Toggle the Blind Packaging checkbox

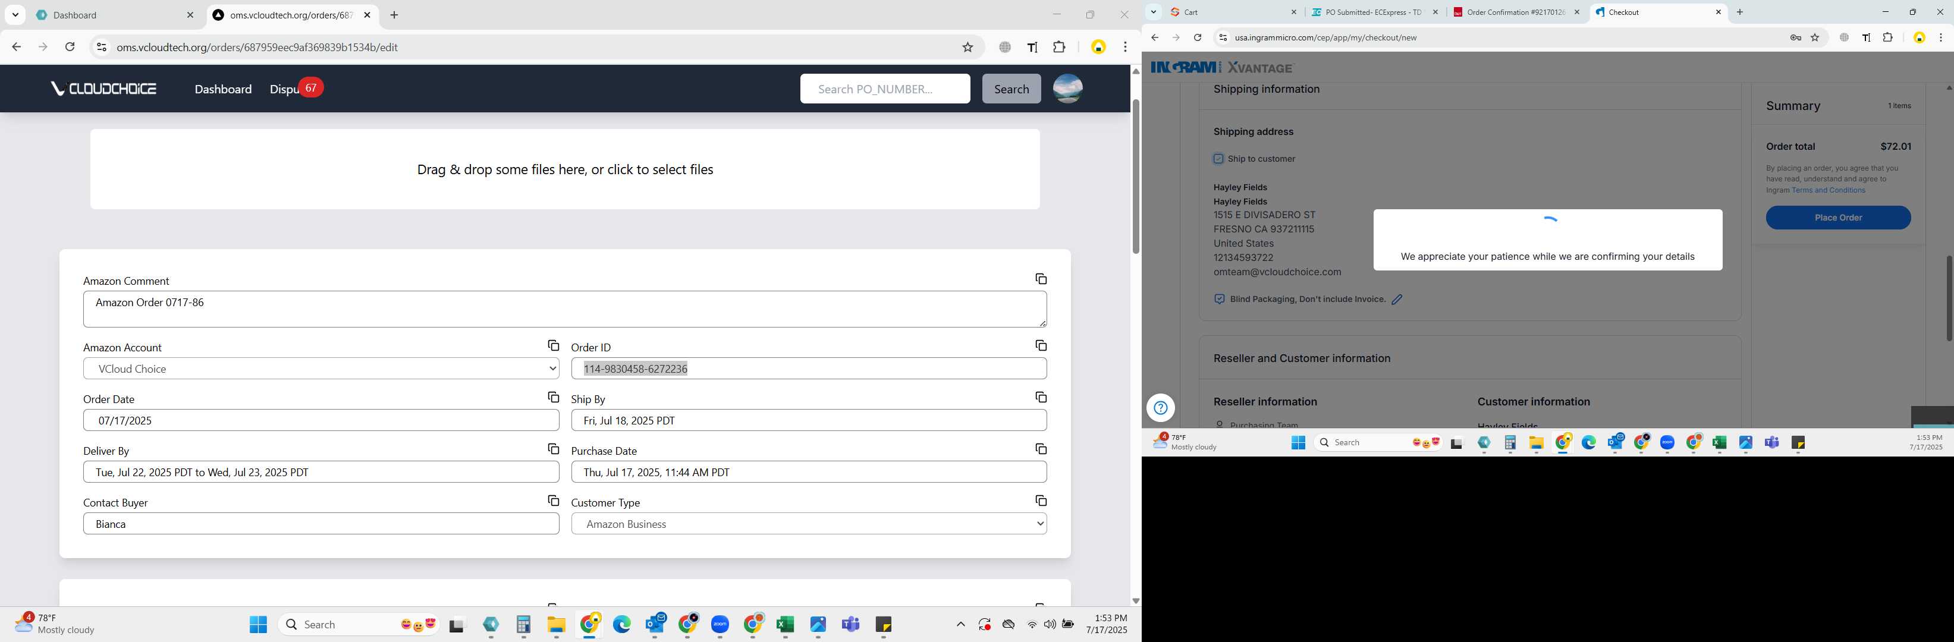tap(1219, 300)
